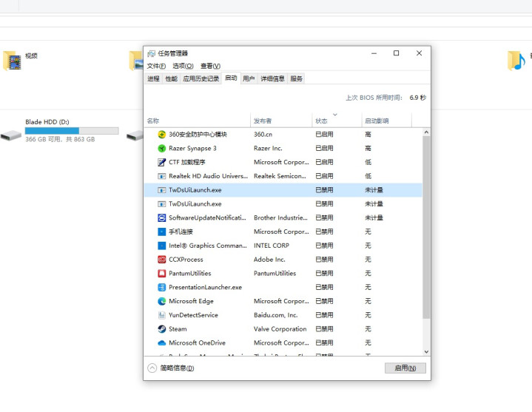Viewport: 532px width, 412px height.
Task: Click the Steam icon in list
Action: (162, 329)
